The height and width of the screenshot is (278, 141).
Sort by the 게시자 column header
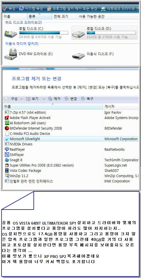[x=121, y=106]
